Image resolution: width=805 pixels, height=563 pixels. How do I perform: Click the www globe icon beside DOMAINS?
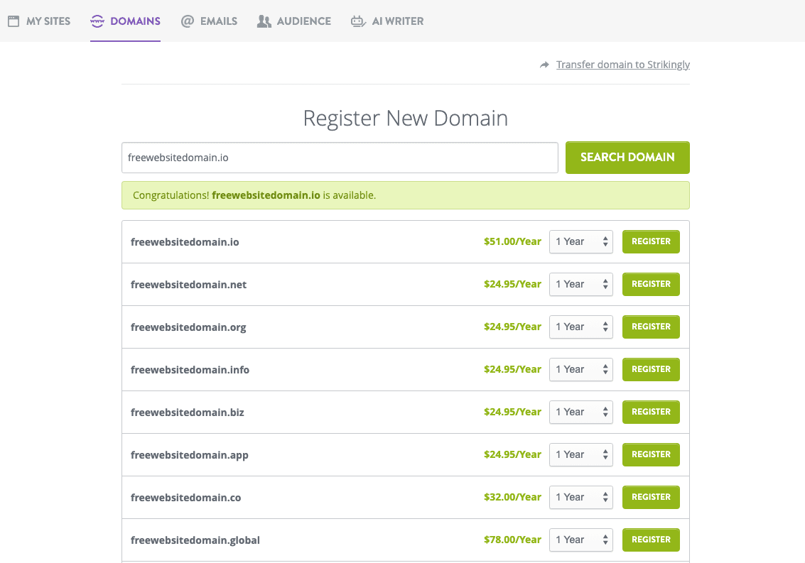[96, 21]
